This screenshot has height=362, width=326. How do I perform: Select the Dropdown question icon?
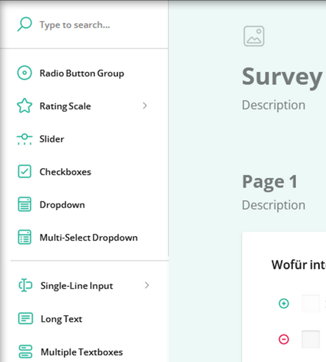pos(25,204)
